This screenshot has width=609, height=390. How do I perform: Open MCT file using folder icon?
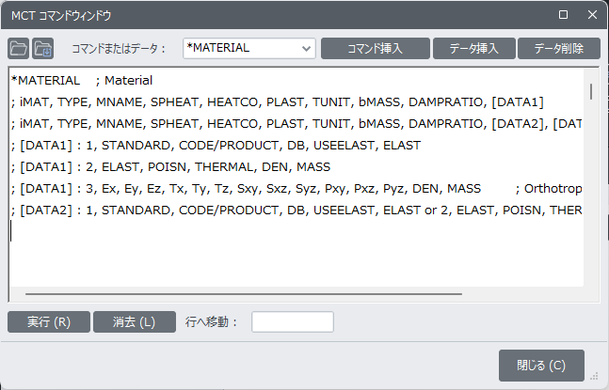click(18, 49)
